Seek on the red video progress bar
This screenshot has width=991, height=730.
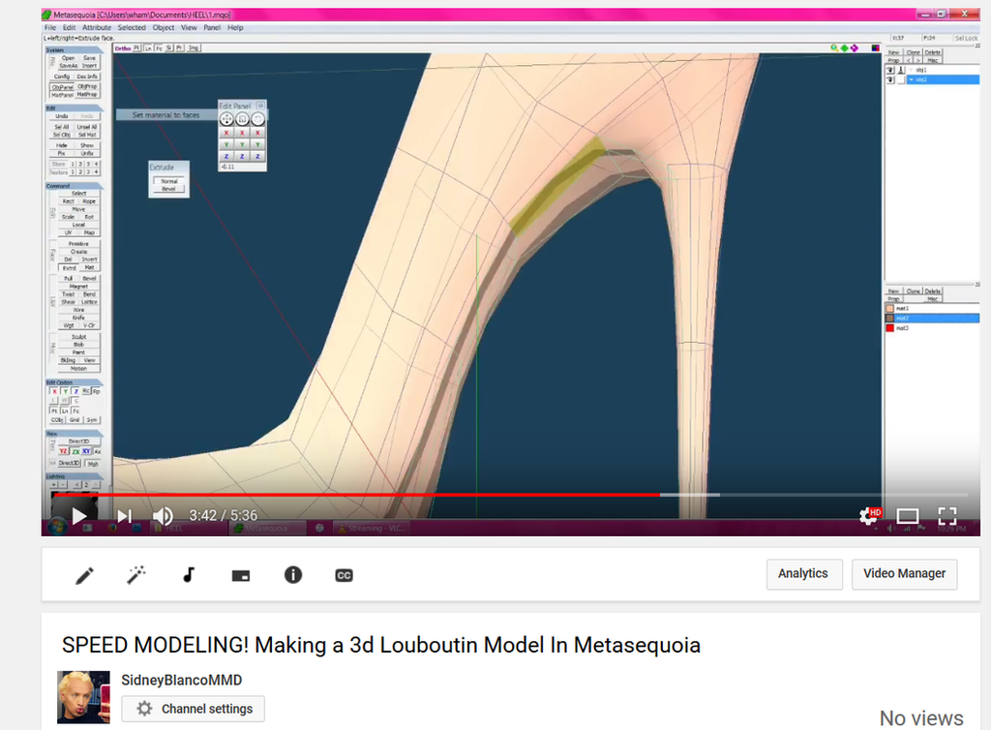coord(356,495)
